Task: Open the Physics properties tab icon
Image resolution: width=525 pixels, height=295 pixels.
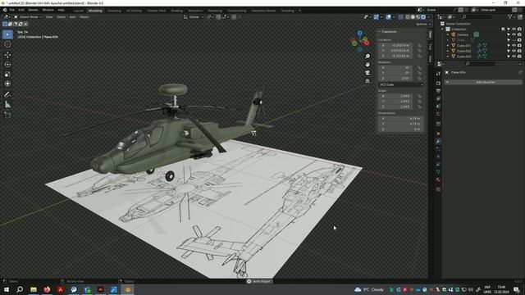Action: [438, 157]
